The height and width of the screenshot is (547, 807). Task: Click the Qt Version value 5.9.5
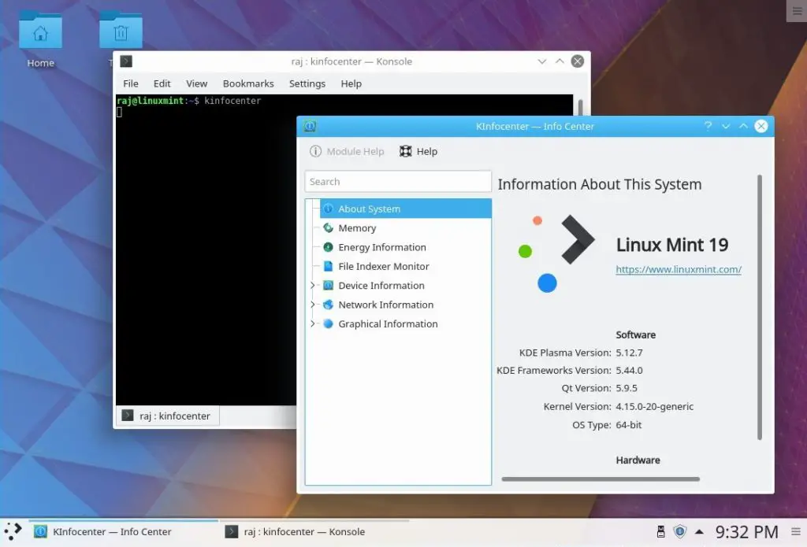pos(627,388)
